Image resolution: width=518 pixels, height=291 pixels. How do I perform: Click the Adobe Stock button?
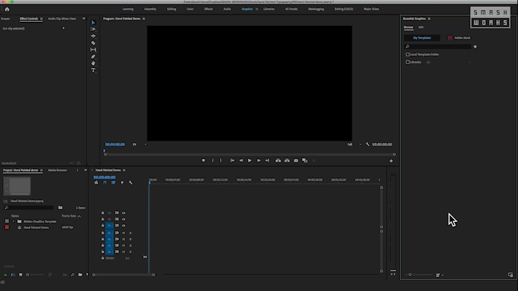click(x=459, y=38)
